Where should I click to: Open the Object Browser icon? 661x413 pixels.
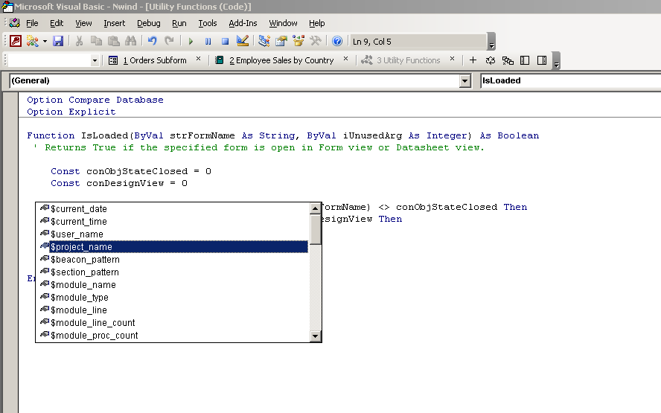coord(298,41)
